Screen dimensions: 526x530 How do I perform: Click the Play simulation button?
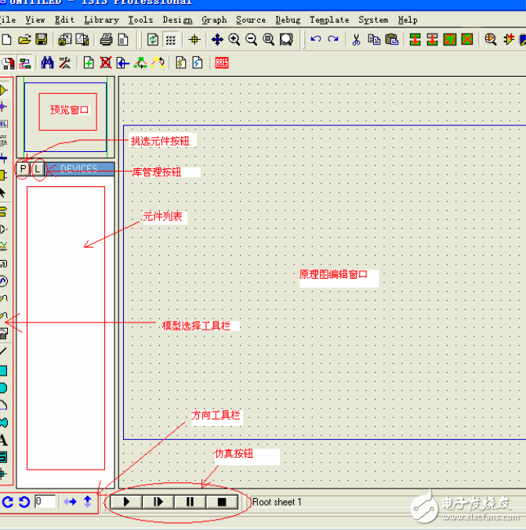pos(126,502)
